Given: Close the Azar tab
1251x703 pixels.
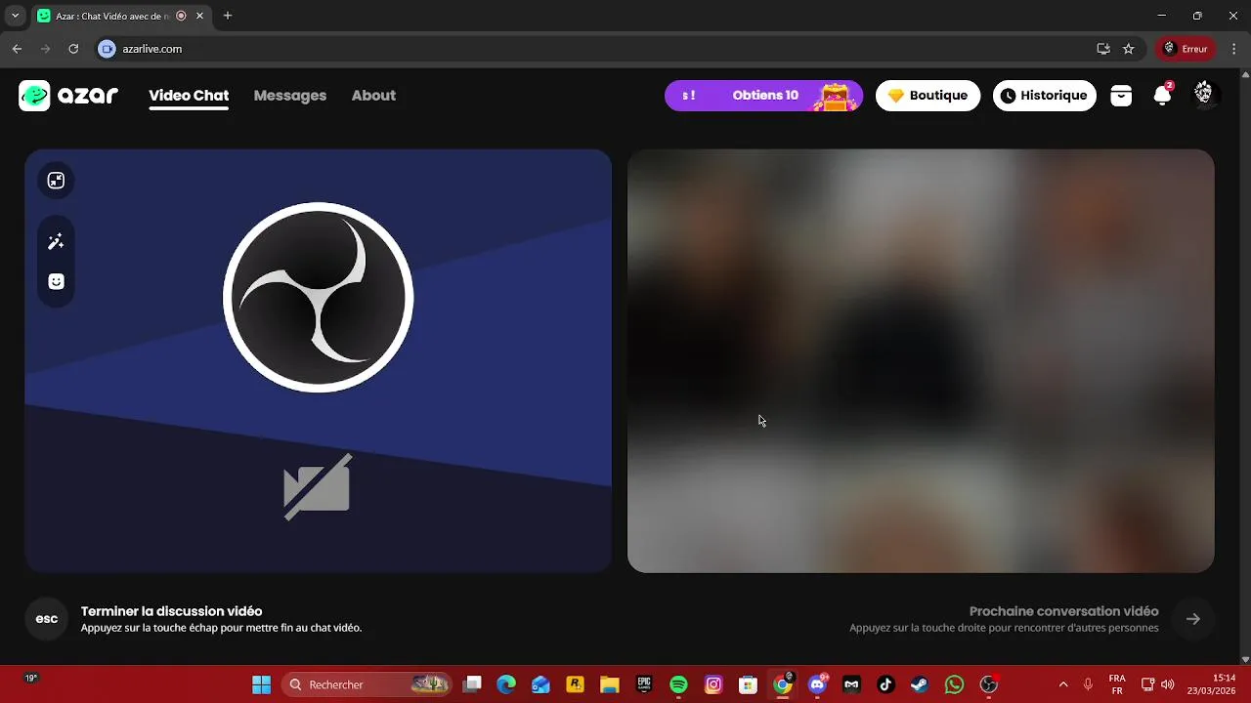Looking at the screenshot, I should tap(199, 16).
